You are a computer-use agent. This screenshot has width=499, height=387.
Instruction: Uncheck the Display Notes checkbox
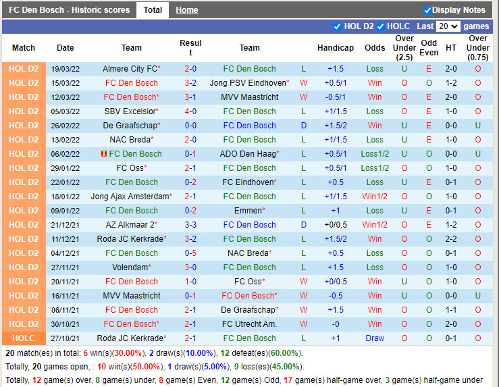pyautogui.click(x=427, y=10)
